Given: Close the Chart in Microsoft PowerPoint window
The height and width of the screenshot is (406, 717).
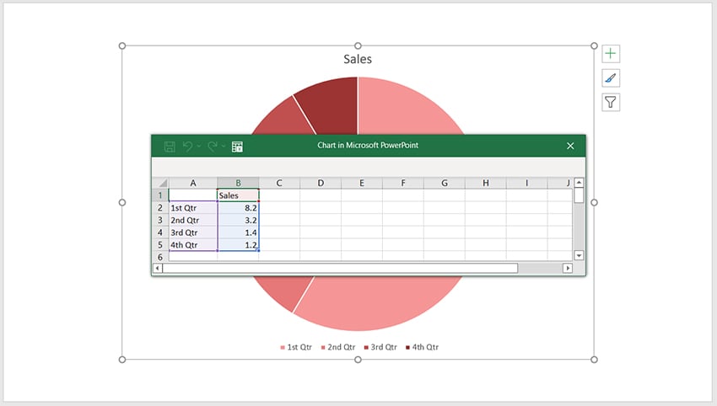Looking at the screenshot, I should 570,146.
